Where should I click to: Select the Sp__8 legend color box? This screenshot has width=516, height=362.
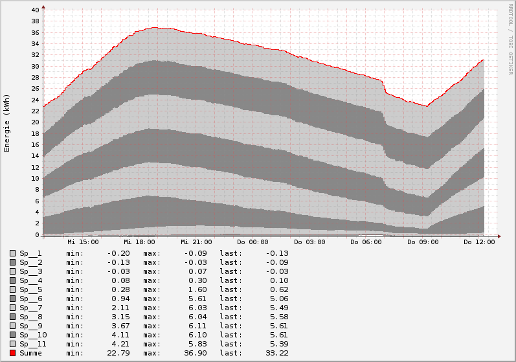point(12,317)
